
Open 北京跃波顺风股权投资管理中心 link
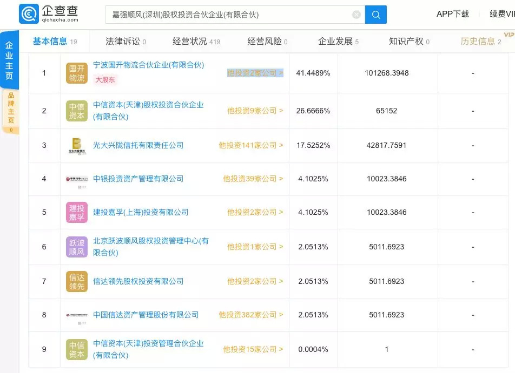tap(151, 247)
